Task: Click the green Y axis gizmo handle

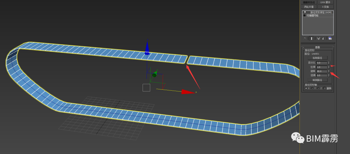Action: (x=154, y=75)
